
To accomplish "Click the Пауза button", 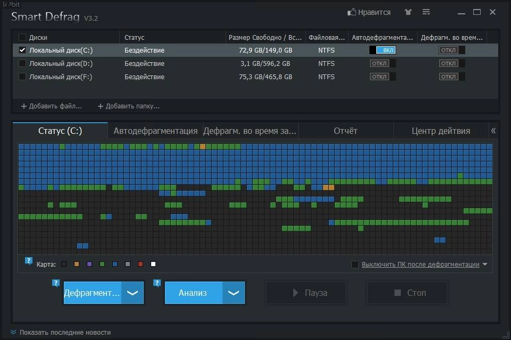I will [x=307, y=293].
